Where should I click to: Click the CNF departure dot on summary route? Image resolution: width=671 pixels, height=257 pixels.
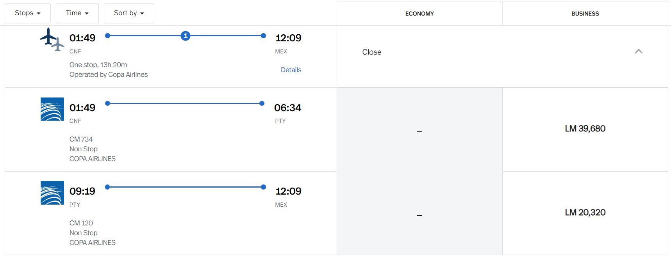pyautogui.click(x=108, y=36)
